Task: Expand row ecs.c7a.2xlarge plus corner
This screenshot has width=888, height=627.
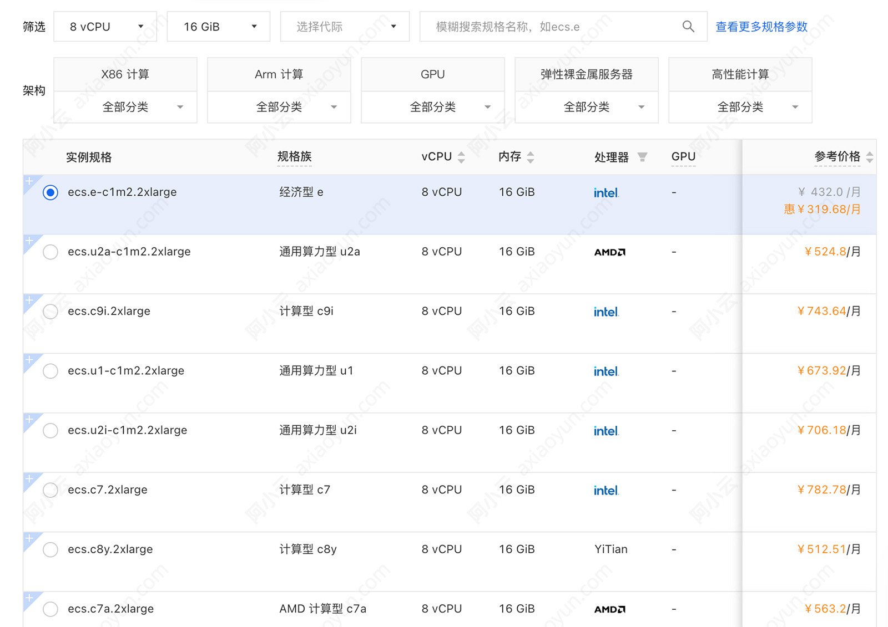Action: [x=29, y=598]
